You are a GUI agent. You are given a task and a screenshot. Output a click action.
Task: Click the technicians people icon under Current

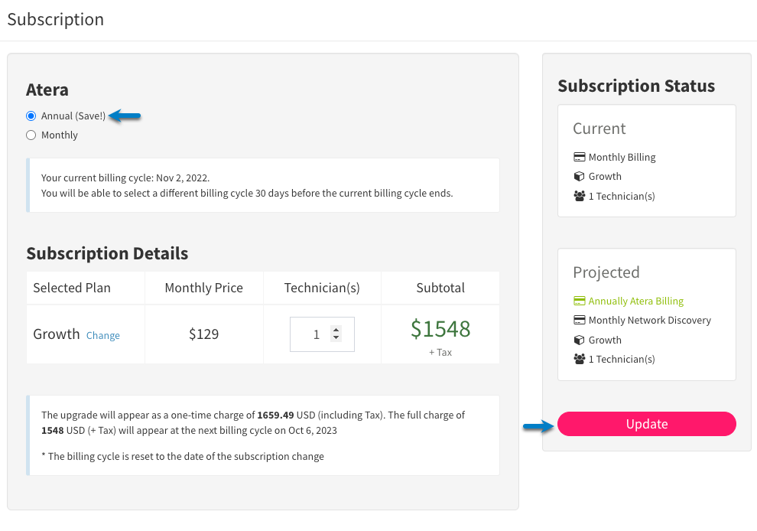(580, 196)
